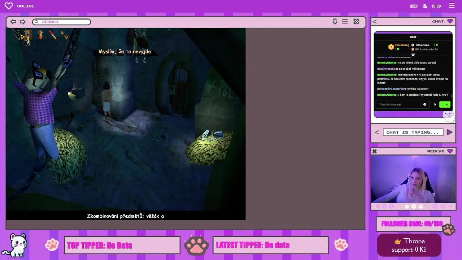Click the webcam video feed
This screenshot has height=260, width=462.
coord(413,179)
